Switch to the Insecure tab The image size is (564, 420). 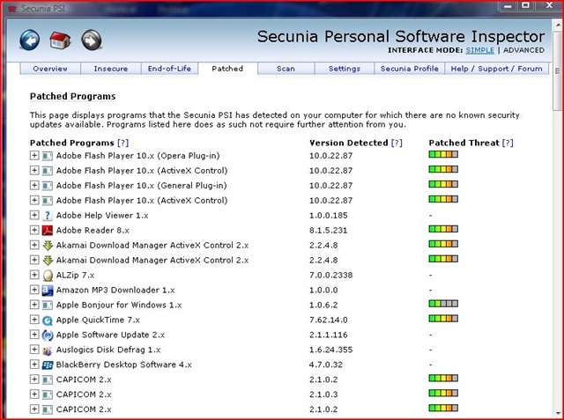111,69
